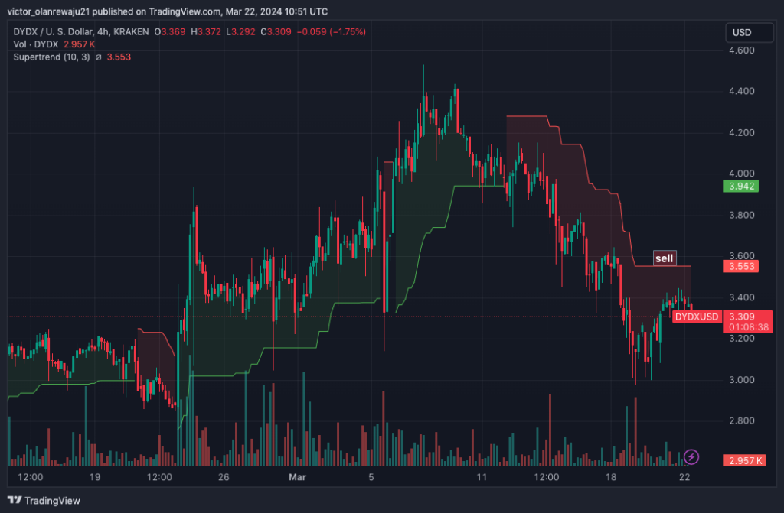Click the sell signal label

(664, 258)
